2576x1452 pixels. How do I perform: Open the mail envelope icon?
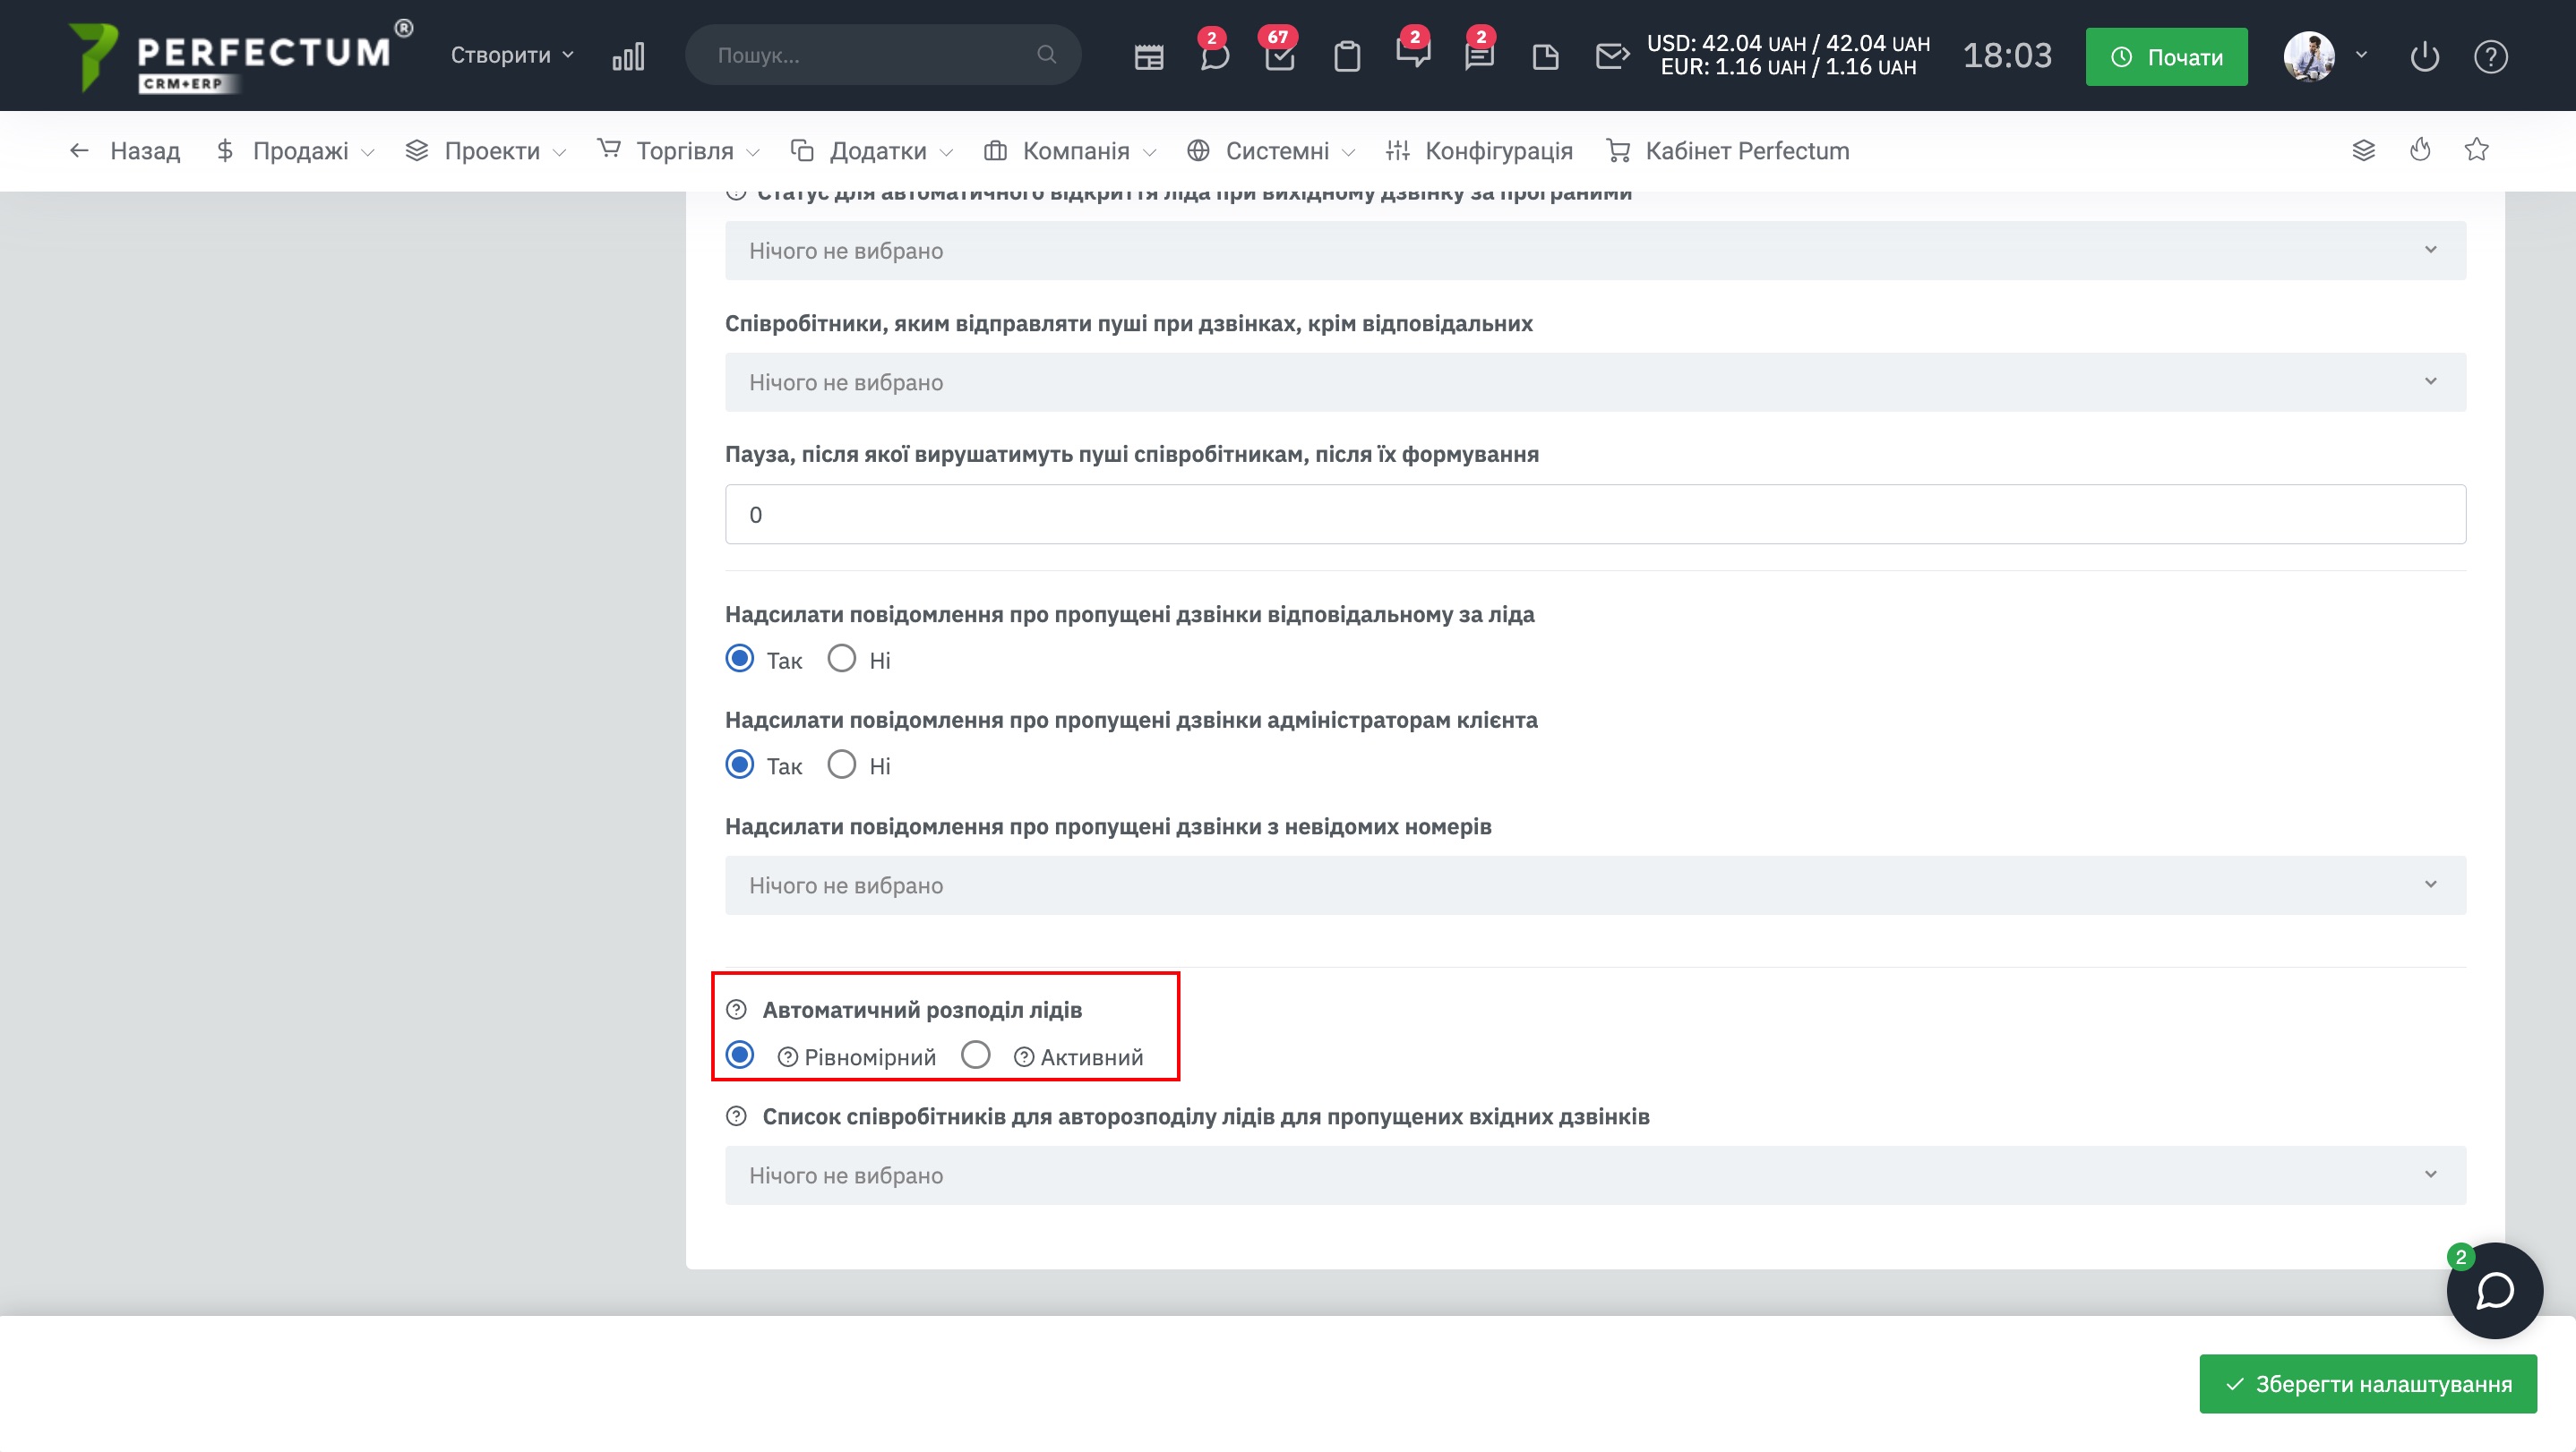click(1611, 56)
